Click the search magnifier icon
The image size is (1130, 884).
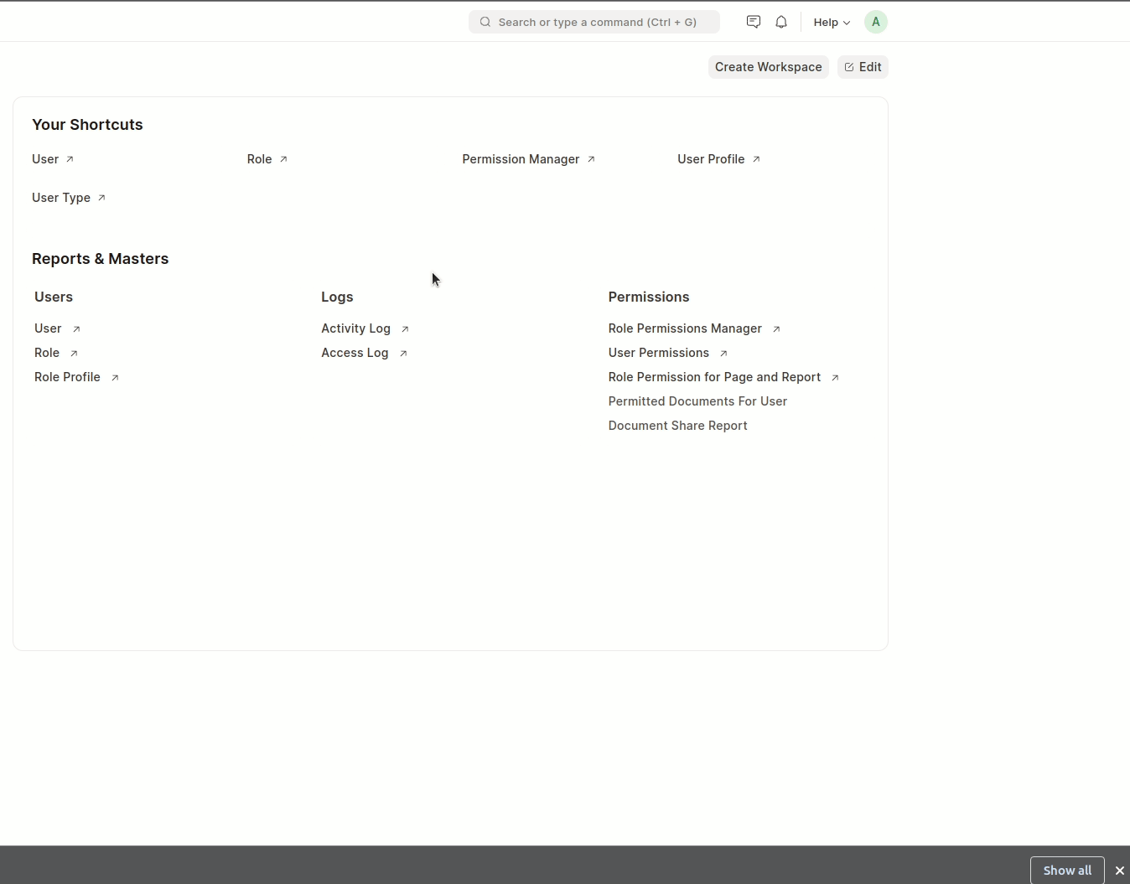coord(485,22)
